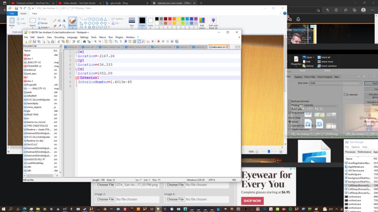The image size is (378, 212).
Task: Switch to View tab in Paint
Action: point(34,14)
